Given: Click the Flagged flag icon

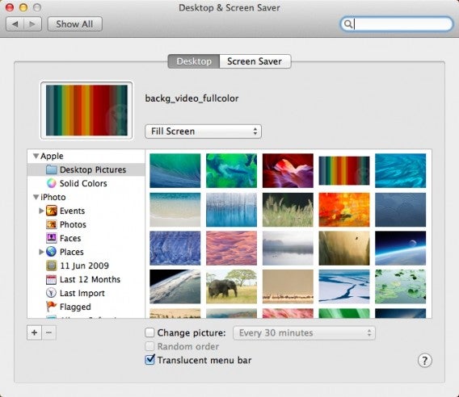Looking at the screenshot, I should point(51,307).
